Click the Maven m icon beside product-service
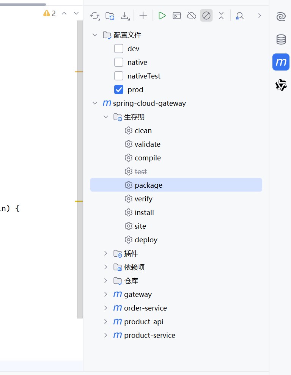 coord(118,335)
